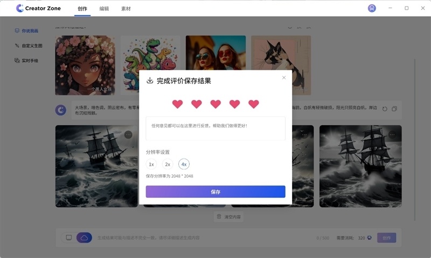Give five hearts using the last heart

(254, 104)
